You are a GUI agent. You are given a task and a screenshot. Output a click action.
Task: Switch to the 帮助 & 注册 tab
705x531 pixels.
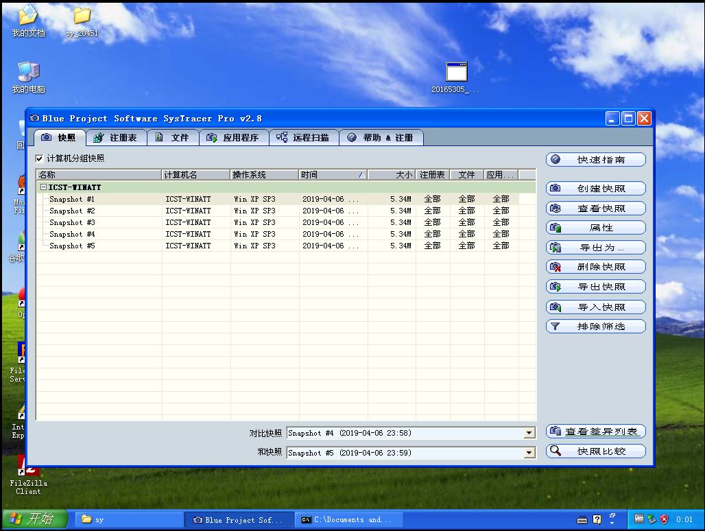point(381,138)
